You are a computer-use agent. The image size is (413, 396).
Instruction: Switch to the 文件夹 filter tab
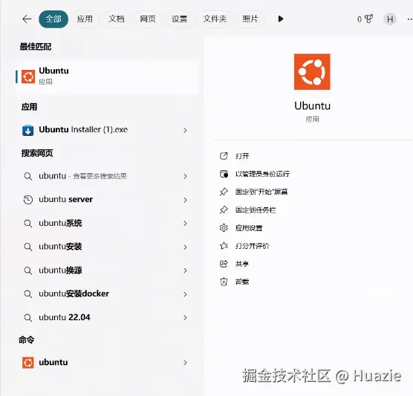click(215, 19)
